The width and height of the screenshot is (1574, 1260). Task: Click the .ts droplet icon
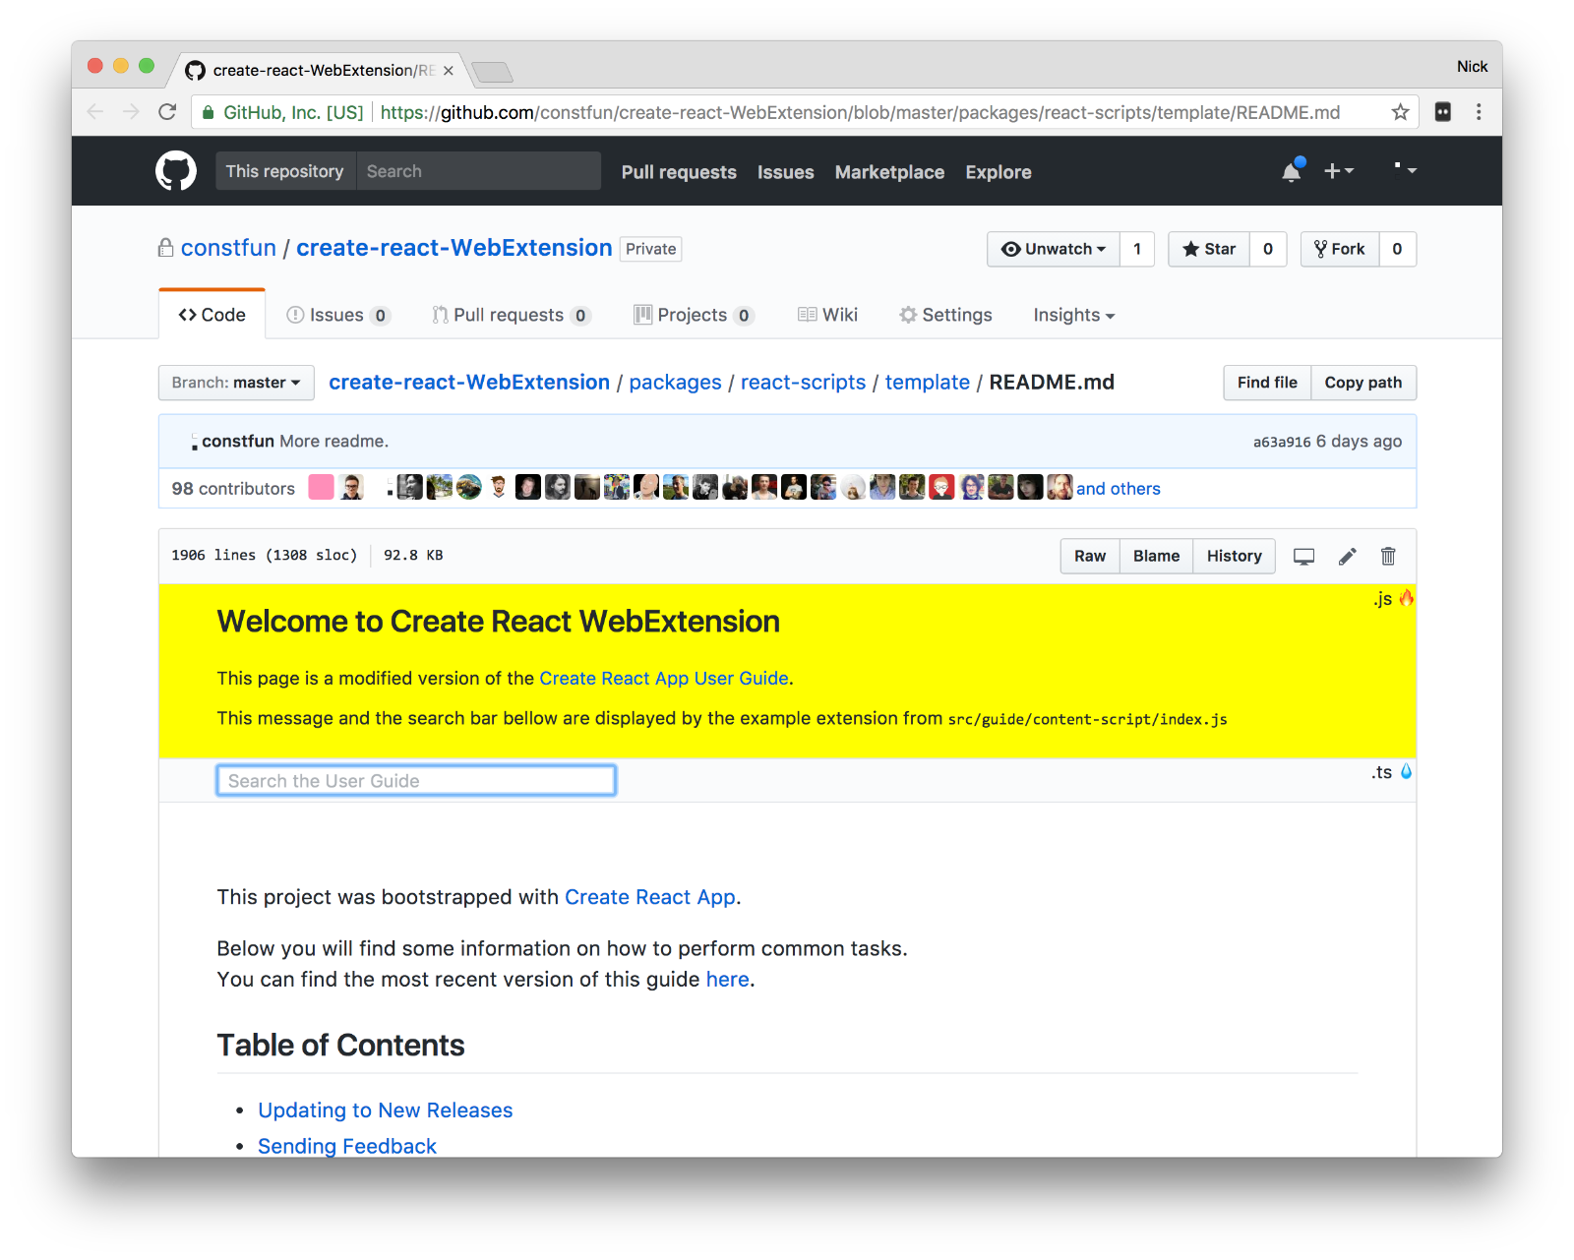(1406, 772)
